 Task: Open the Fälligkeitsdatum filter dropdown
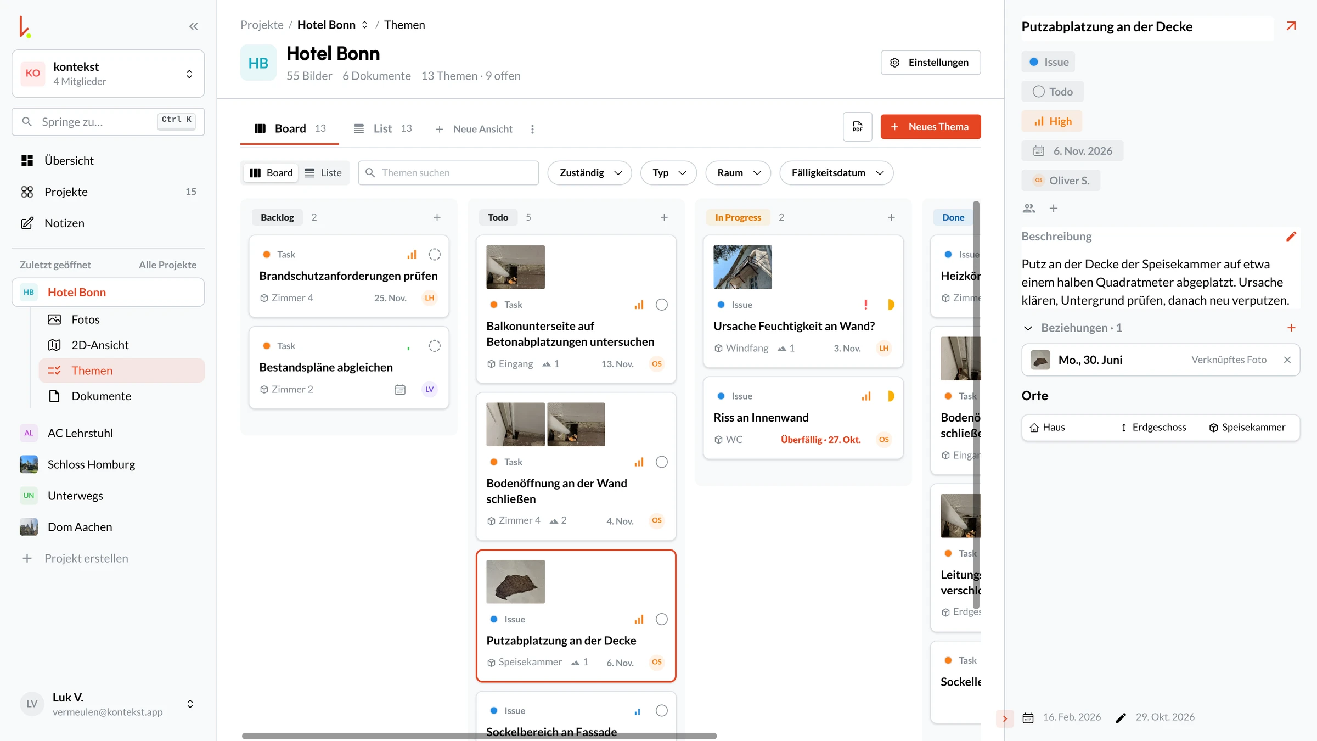(836, 173)
